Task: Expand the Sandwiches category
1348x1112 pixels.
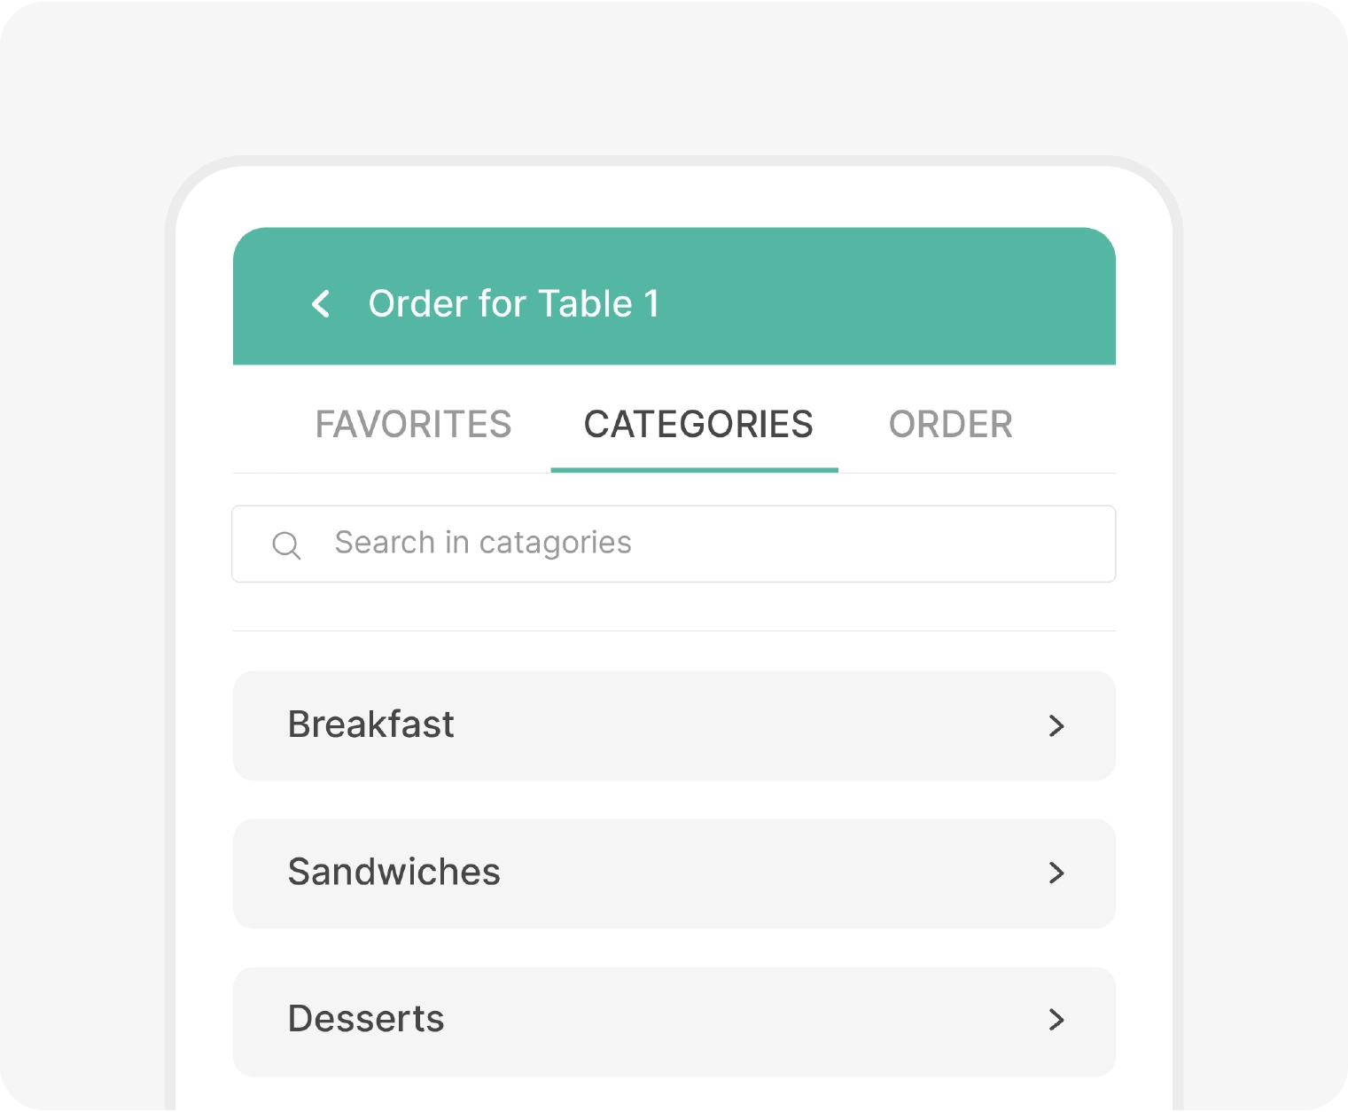Action: (674, 873)
